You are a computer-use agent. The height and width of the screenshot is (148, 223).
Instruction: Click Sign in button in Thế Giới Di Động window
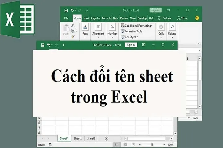tap(131, 45)
